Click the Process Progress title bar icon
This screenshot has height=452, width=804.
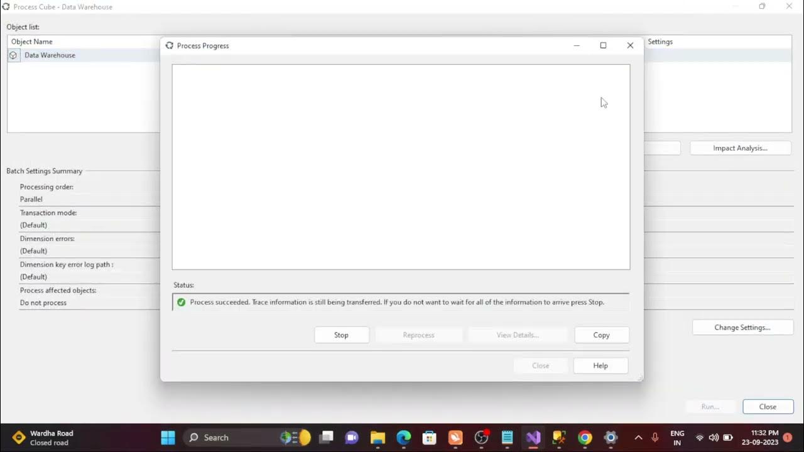coord(170,46)
